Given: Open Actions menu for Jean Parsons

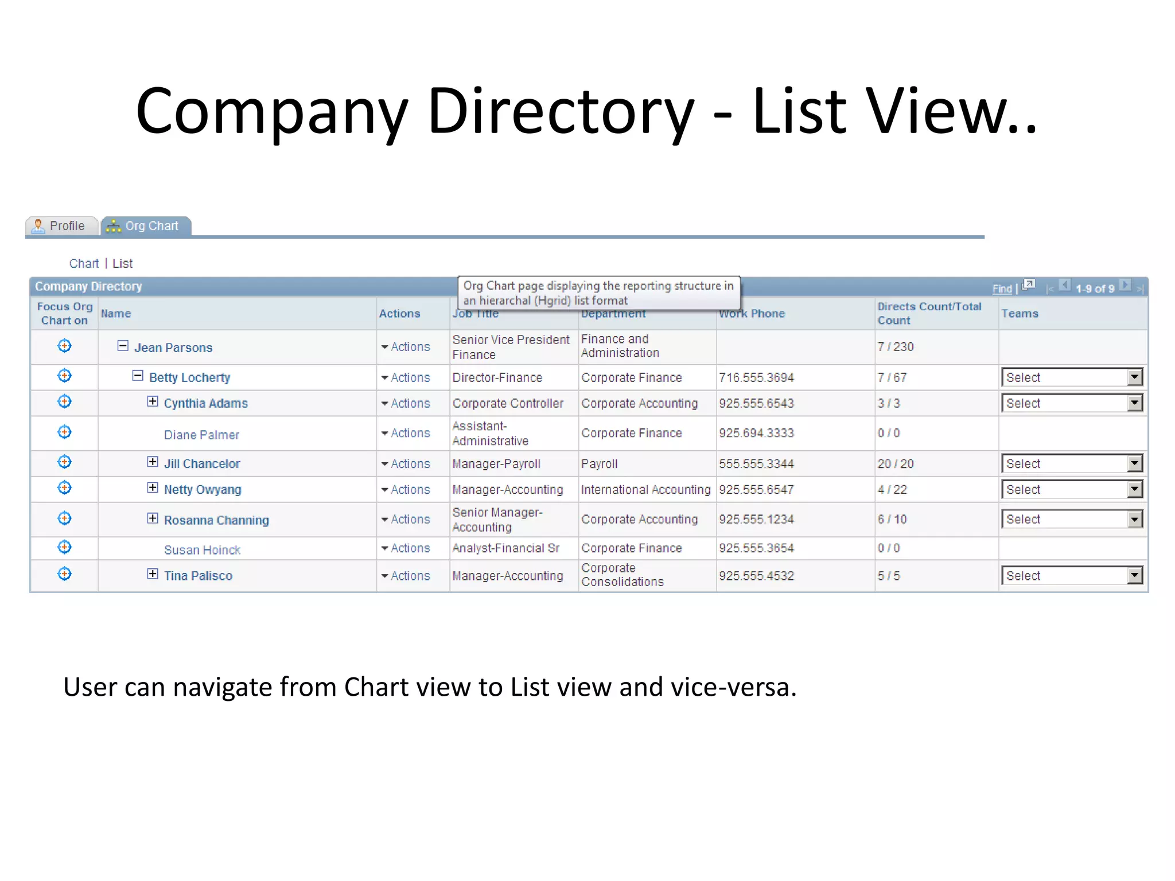Looking at the screenshot, I should click(x=405, y=347).
